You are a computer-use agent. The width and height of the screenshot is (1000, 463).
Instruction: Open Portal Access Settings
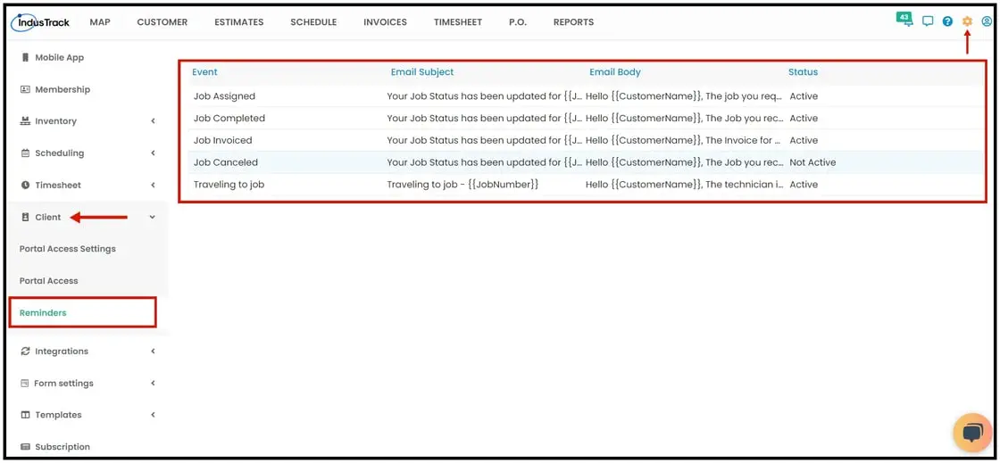click(68, 249)
